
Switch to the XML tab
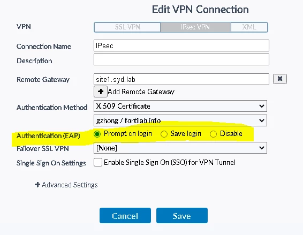point(249,27)
